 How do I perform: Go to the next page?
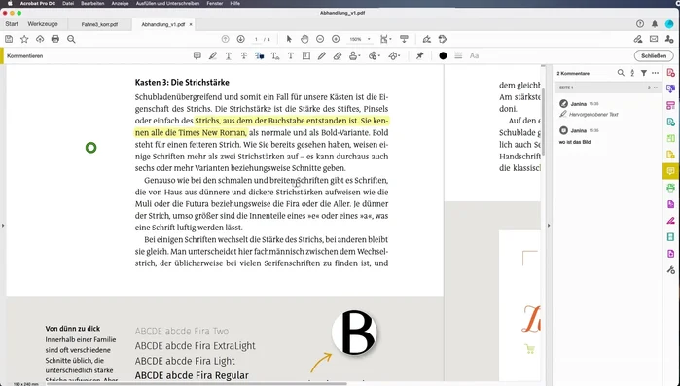coord(240,39)
